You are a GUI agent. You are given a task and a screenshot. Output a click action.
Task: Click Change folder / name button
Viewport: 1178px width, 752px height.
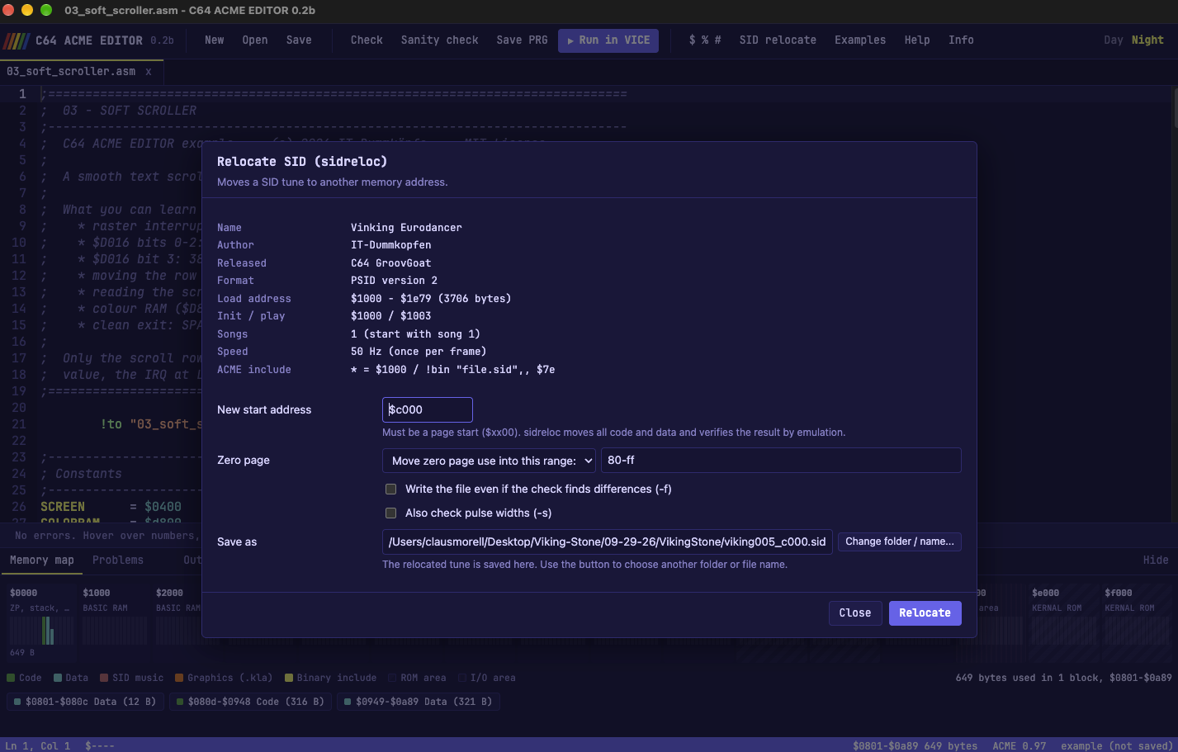click(x=900, y=542)
